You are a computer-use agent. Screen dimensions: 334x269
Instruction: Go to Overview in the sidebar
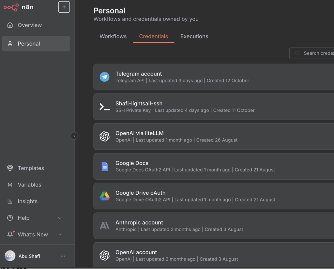tap(30, 25)
